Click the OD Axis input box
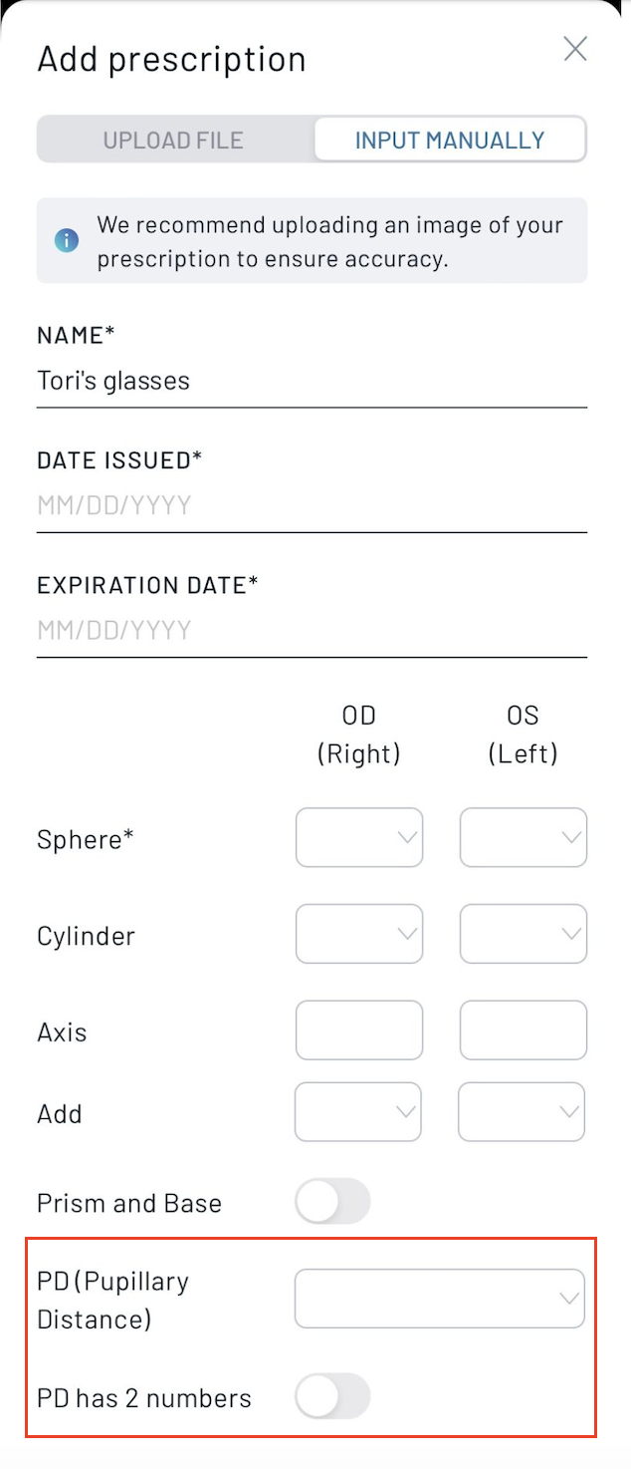 click(x=359, y=1030)
